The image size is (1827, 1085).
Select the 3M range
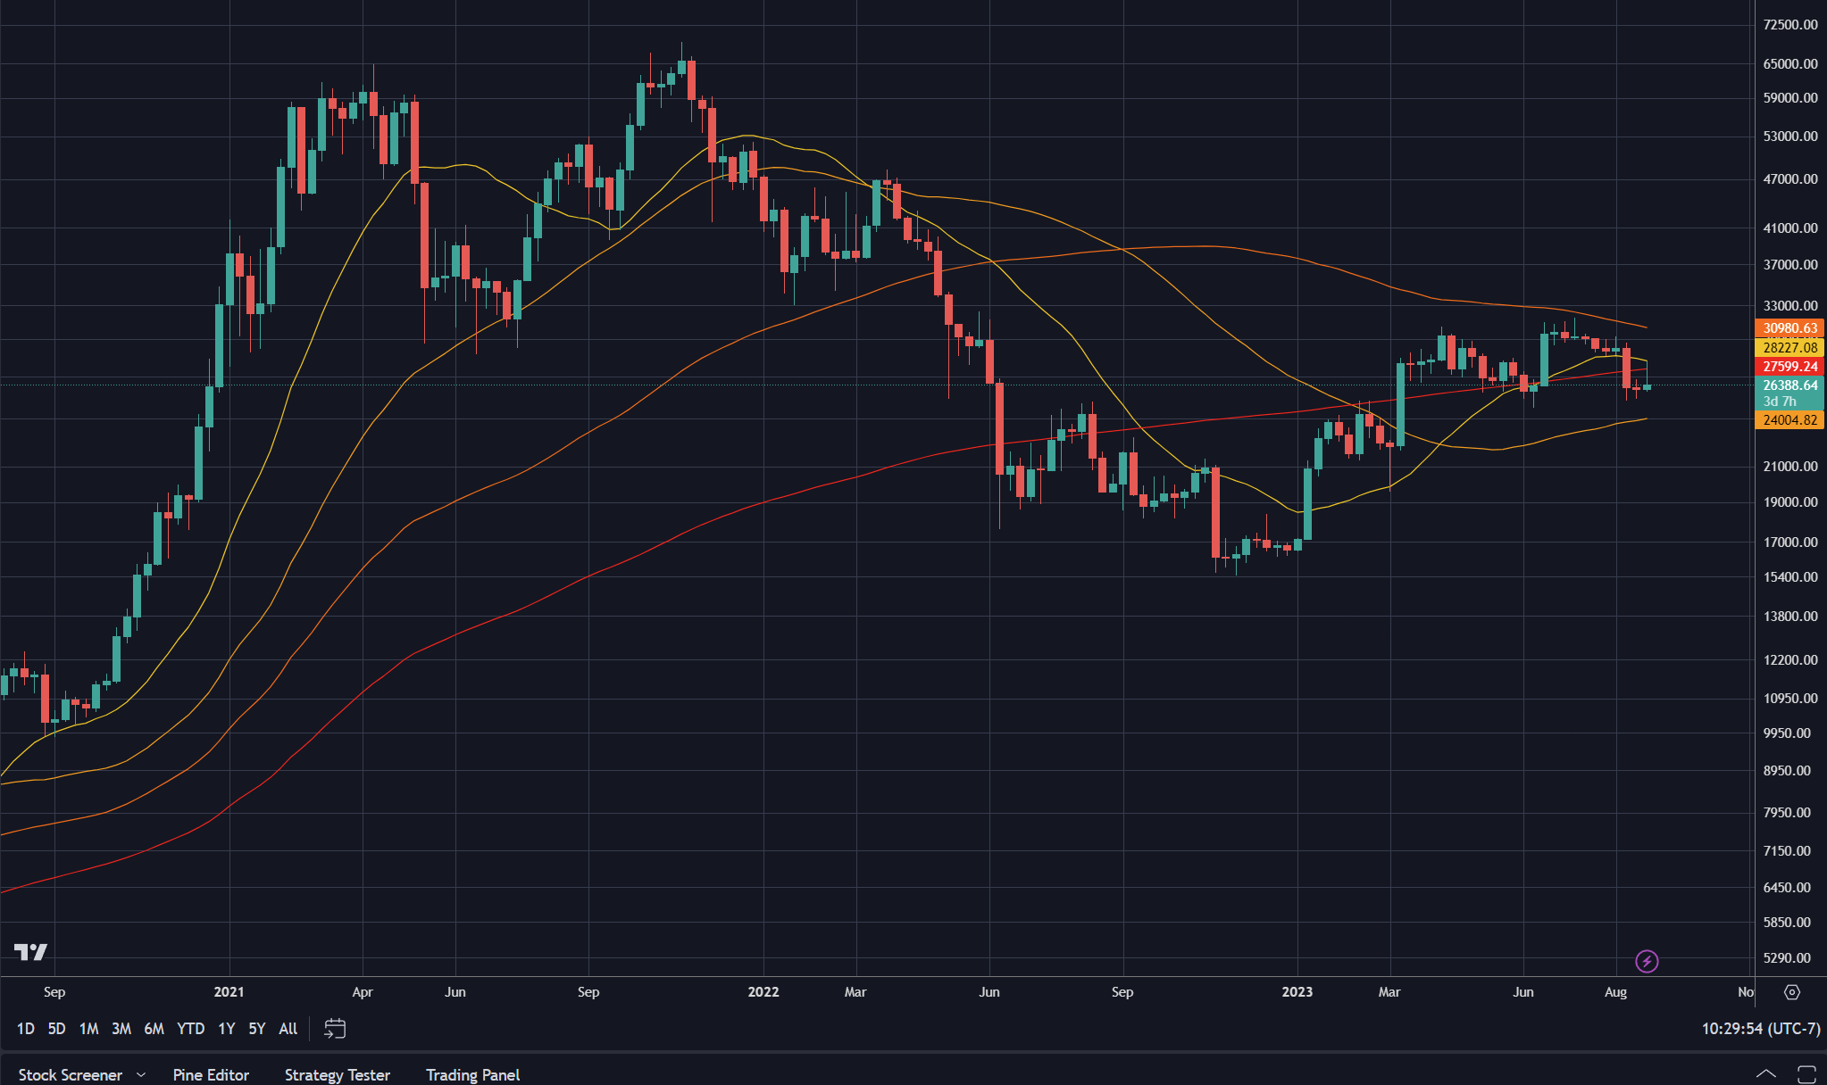(x=121, y=1028)
